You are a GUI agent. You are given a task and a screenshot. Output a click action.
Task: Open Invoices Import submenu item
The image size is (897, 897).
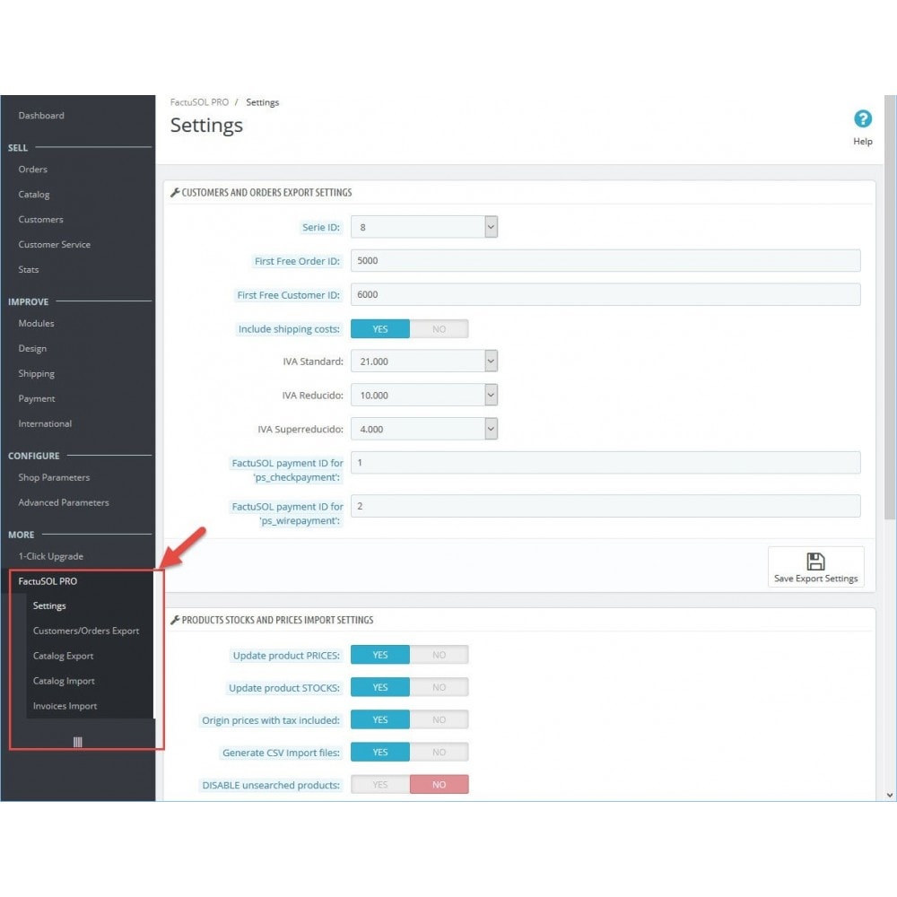click(x=65, y=707)
